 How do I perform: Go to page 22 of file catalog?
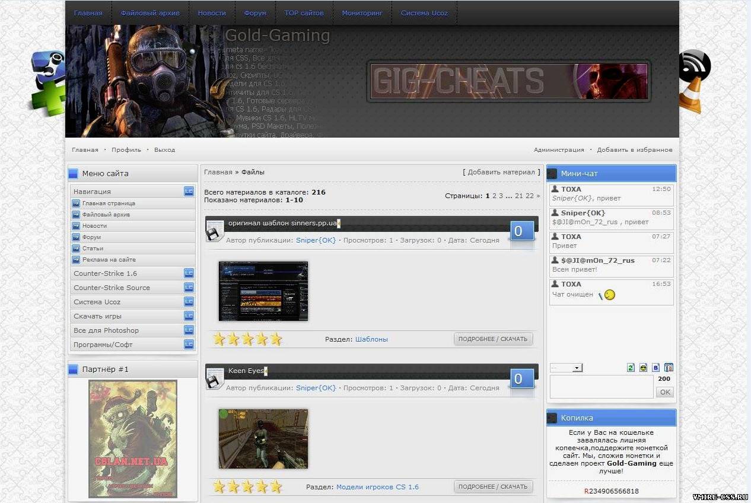(x=530, y=196)
